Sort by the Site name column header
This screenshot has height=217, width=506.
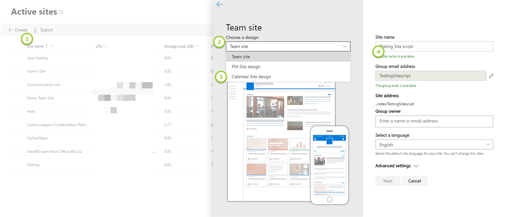pyautogui.click(x=38, y=46)
